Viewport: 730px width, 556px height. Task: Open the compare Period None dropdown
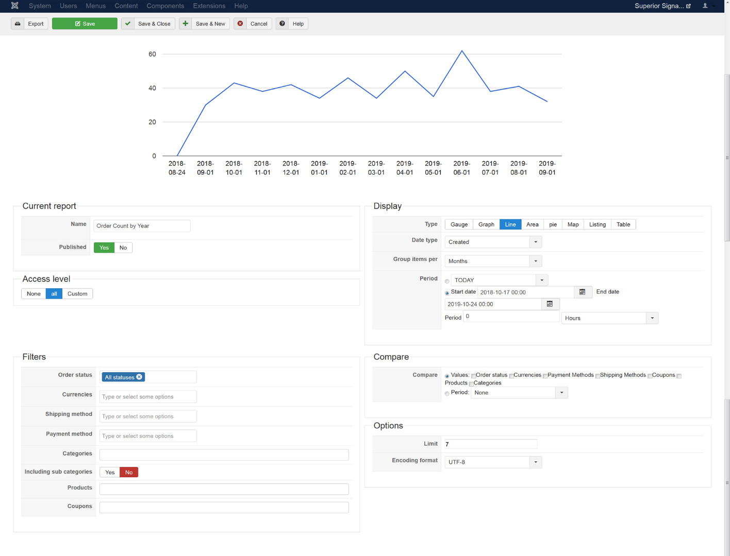point(519,392)
